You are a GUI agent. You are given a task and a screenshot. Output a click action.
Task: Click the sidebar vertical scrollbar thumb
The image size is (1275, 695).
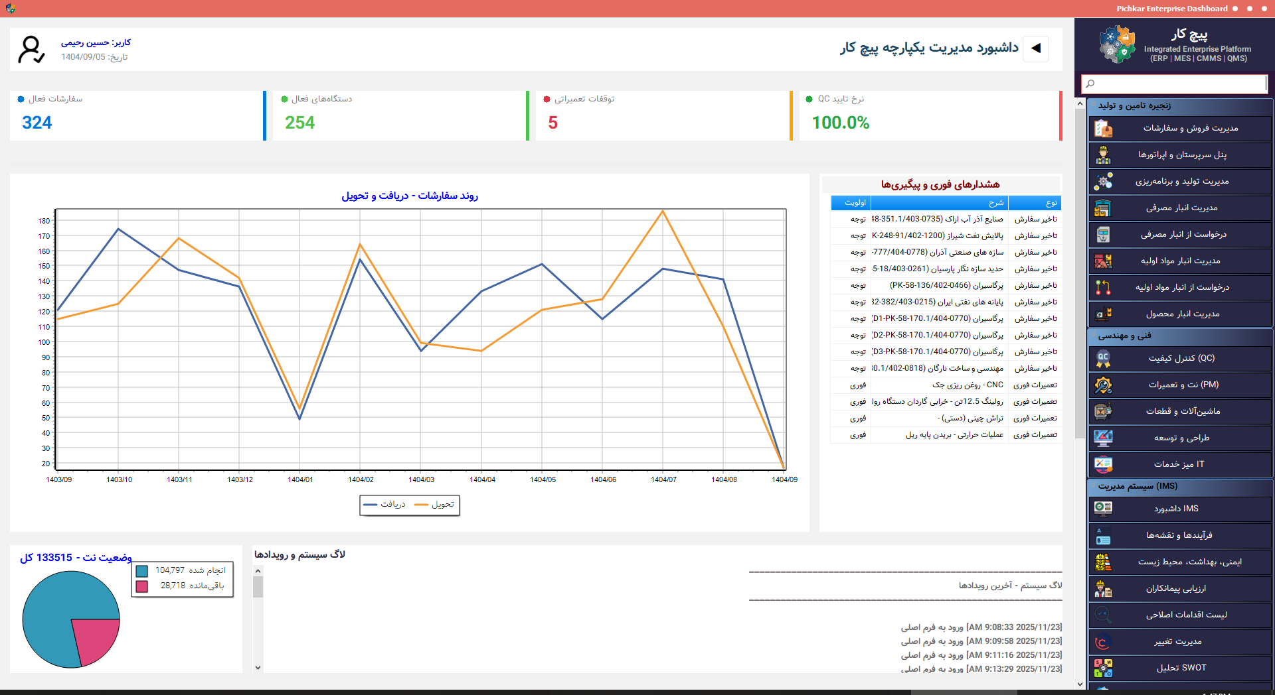(x=1080, y=273)
